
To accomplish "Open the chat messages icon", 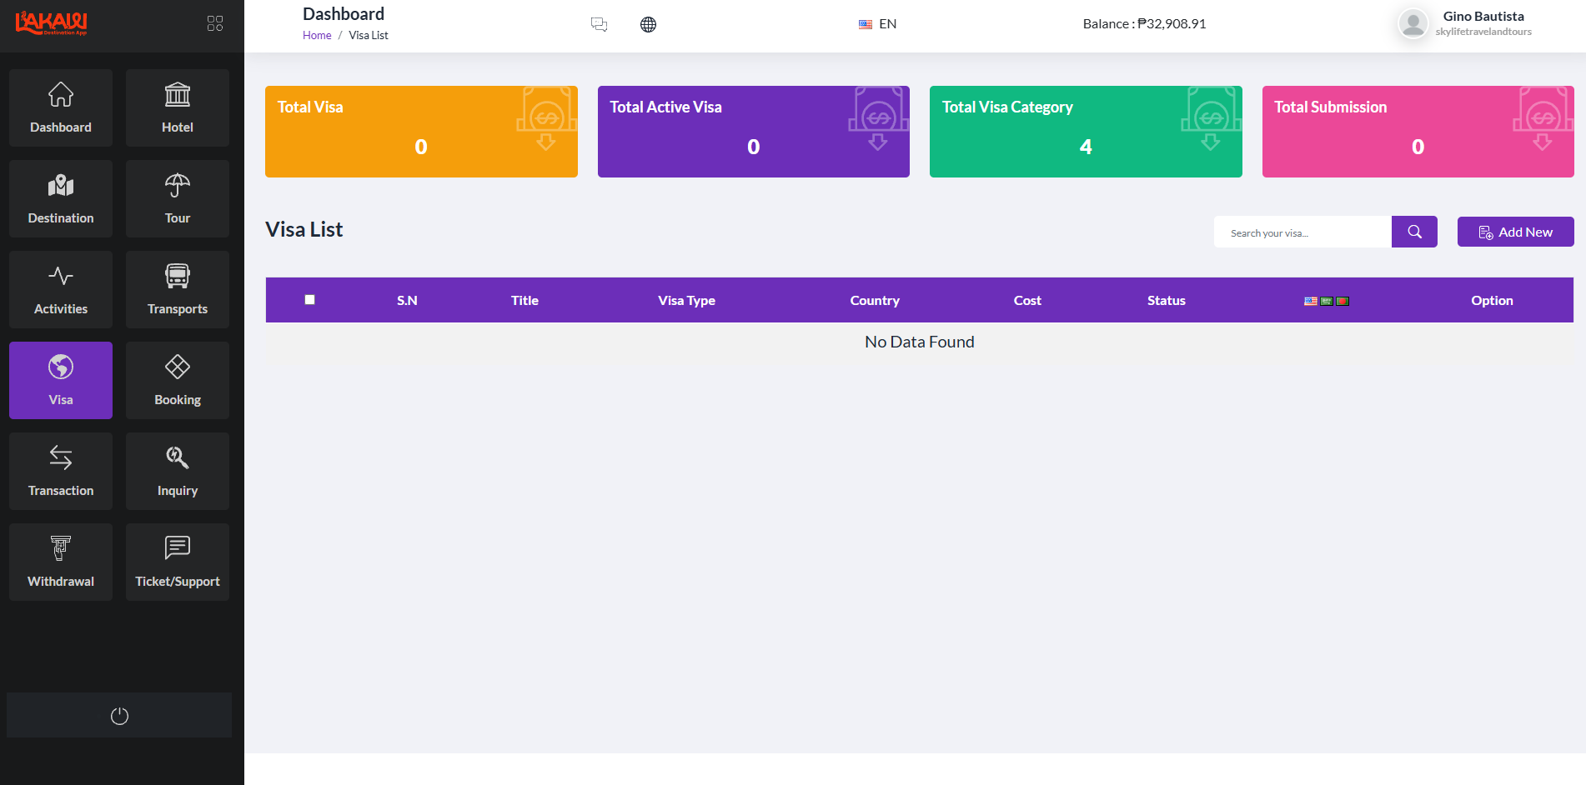I will (x=599, y=24).
